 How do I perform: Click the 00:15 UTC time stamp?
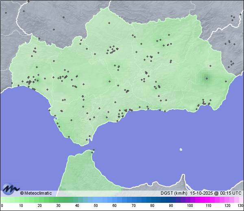tap(231, 193)
